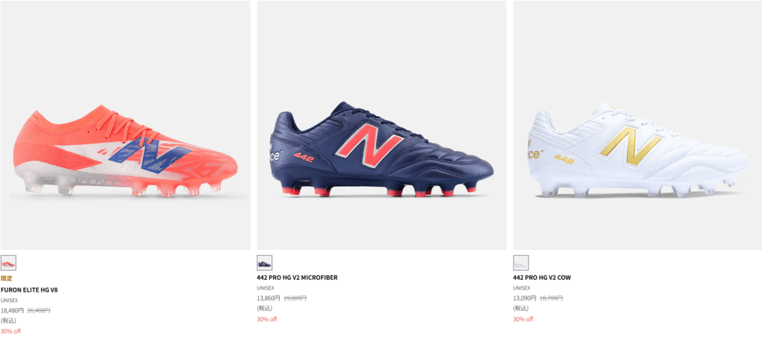Select the navy color swatch for 442 Microfiber

pyautogui.click(x=264, y=263)
